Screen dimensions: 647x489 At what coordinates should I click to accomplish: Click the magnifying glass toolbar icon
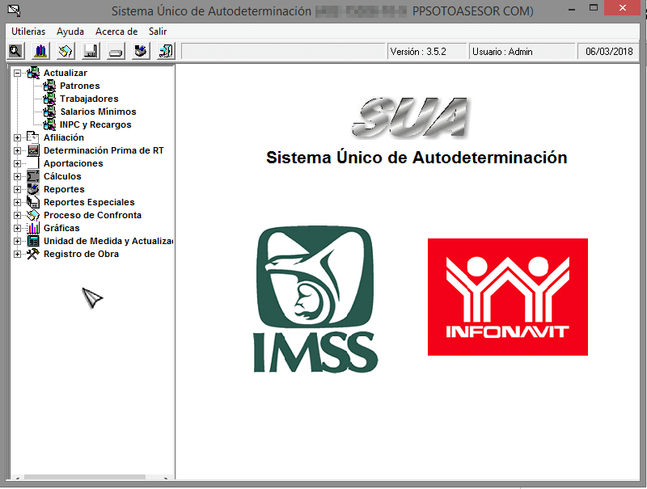15,51
